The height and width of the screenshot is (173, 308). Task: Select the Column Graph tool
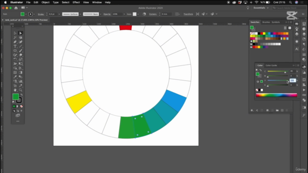(20, 81)
